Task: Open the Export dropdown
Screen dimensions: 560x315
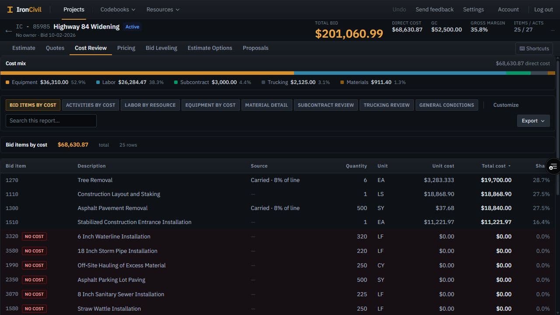Action: [533, 121]
